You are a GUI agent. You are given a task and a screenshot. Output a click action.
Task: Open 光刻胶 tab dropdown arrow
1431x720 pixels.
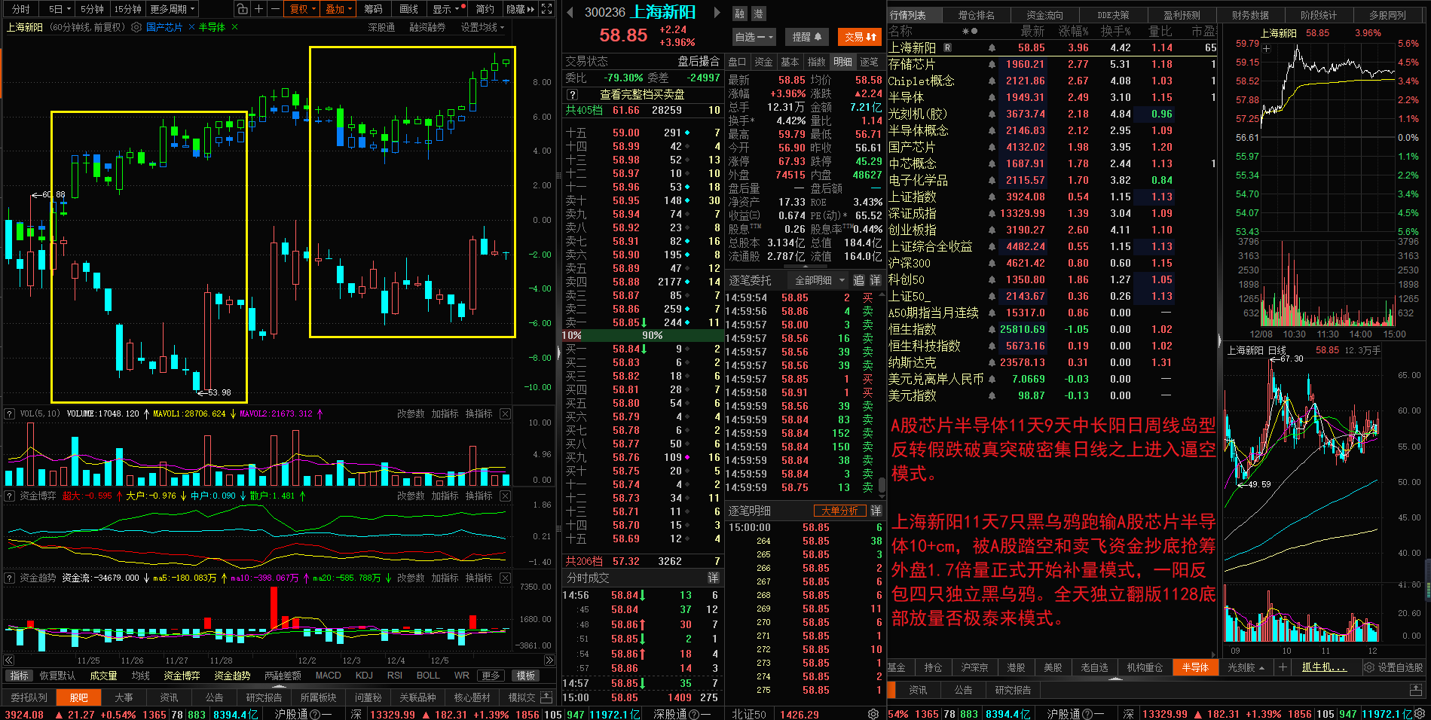1261,668
